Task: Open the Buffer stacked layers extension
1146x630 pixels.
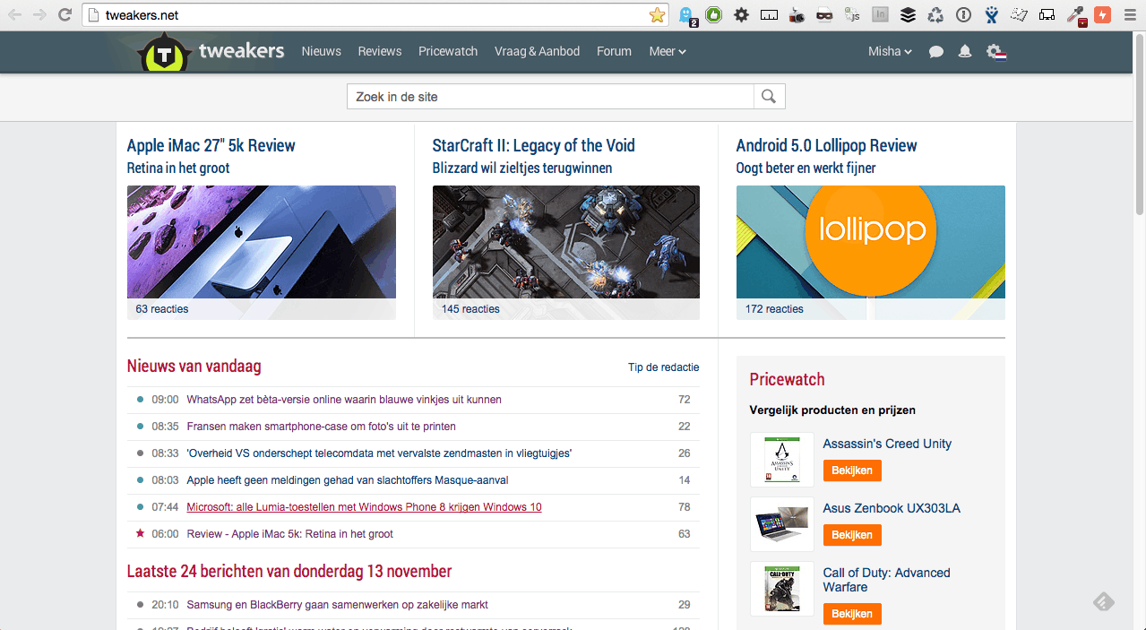Action: (x=908, y=14)
